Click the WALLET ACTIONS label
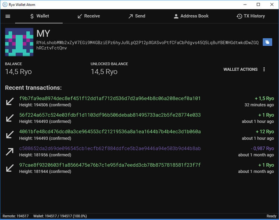The width and height of the screenshot is (279, 220). pos(240,69)
